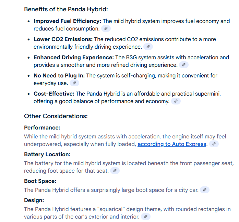Open link icon after Battery Location paragraph

[115, 171]
